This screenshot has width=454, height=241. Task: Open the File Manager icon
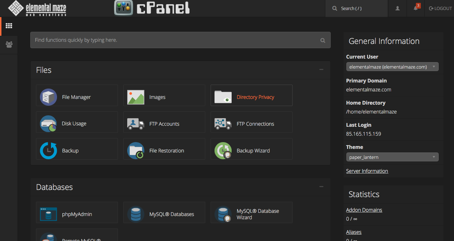point(48,97)
